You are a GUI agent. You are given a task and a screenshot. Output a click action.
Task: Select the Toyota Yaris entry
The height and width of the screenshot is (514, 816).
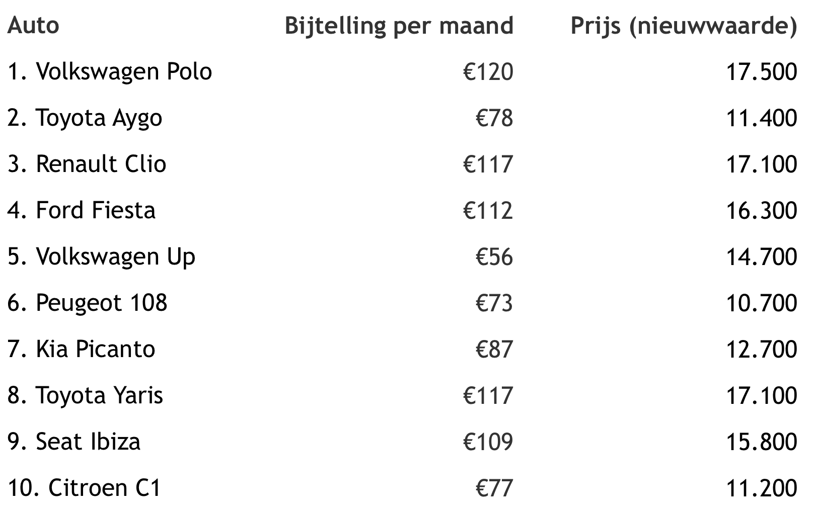(85, 395)
